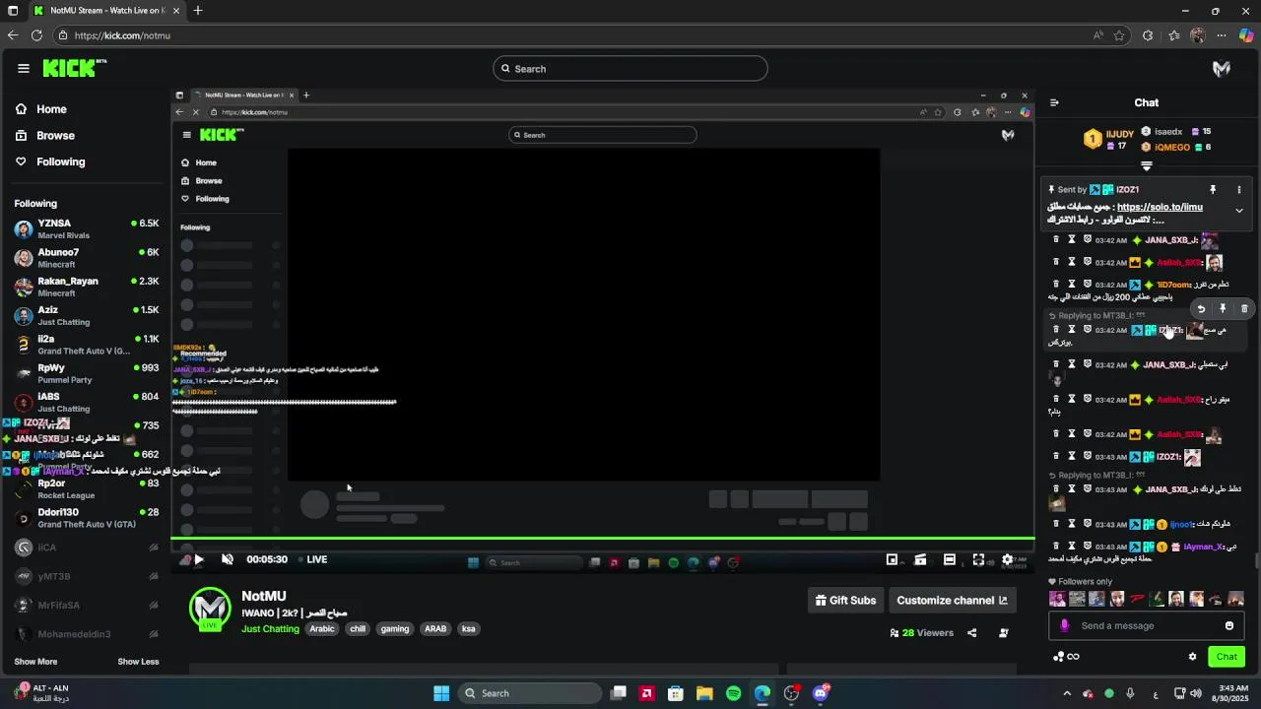Image resolution: width=1261 pixels, height=709 pixels.
Task: Open video player settings gear
Action: point(1007,559)
